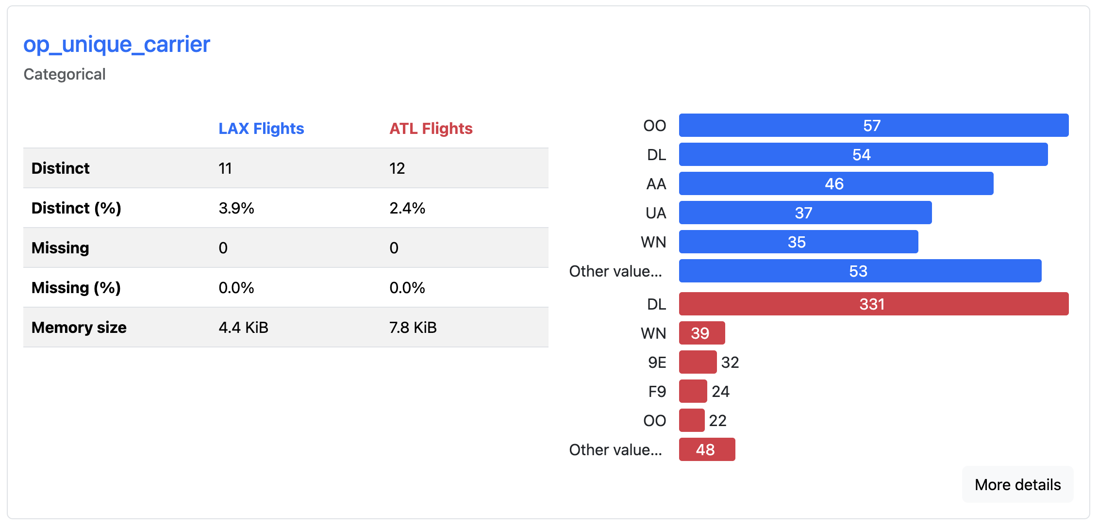Screen dimensions: 1098x527
Task: Click the UA bar showing 37
Action: [x=805, y=213]
